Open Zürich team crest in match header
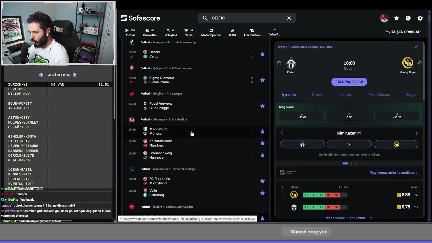432x243 pixels. coord(291,63)
